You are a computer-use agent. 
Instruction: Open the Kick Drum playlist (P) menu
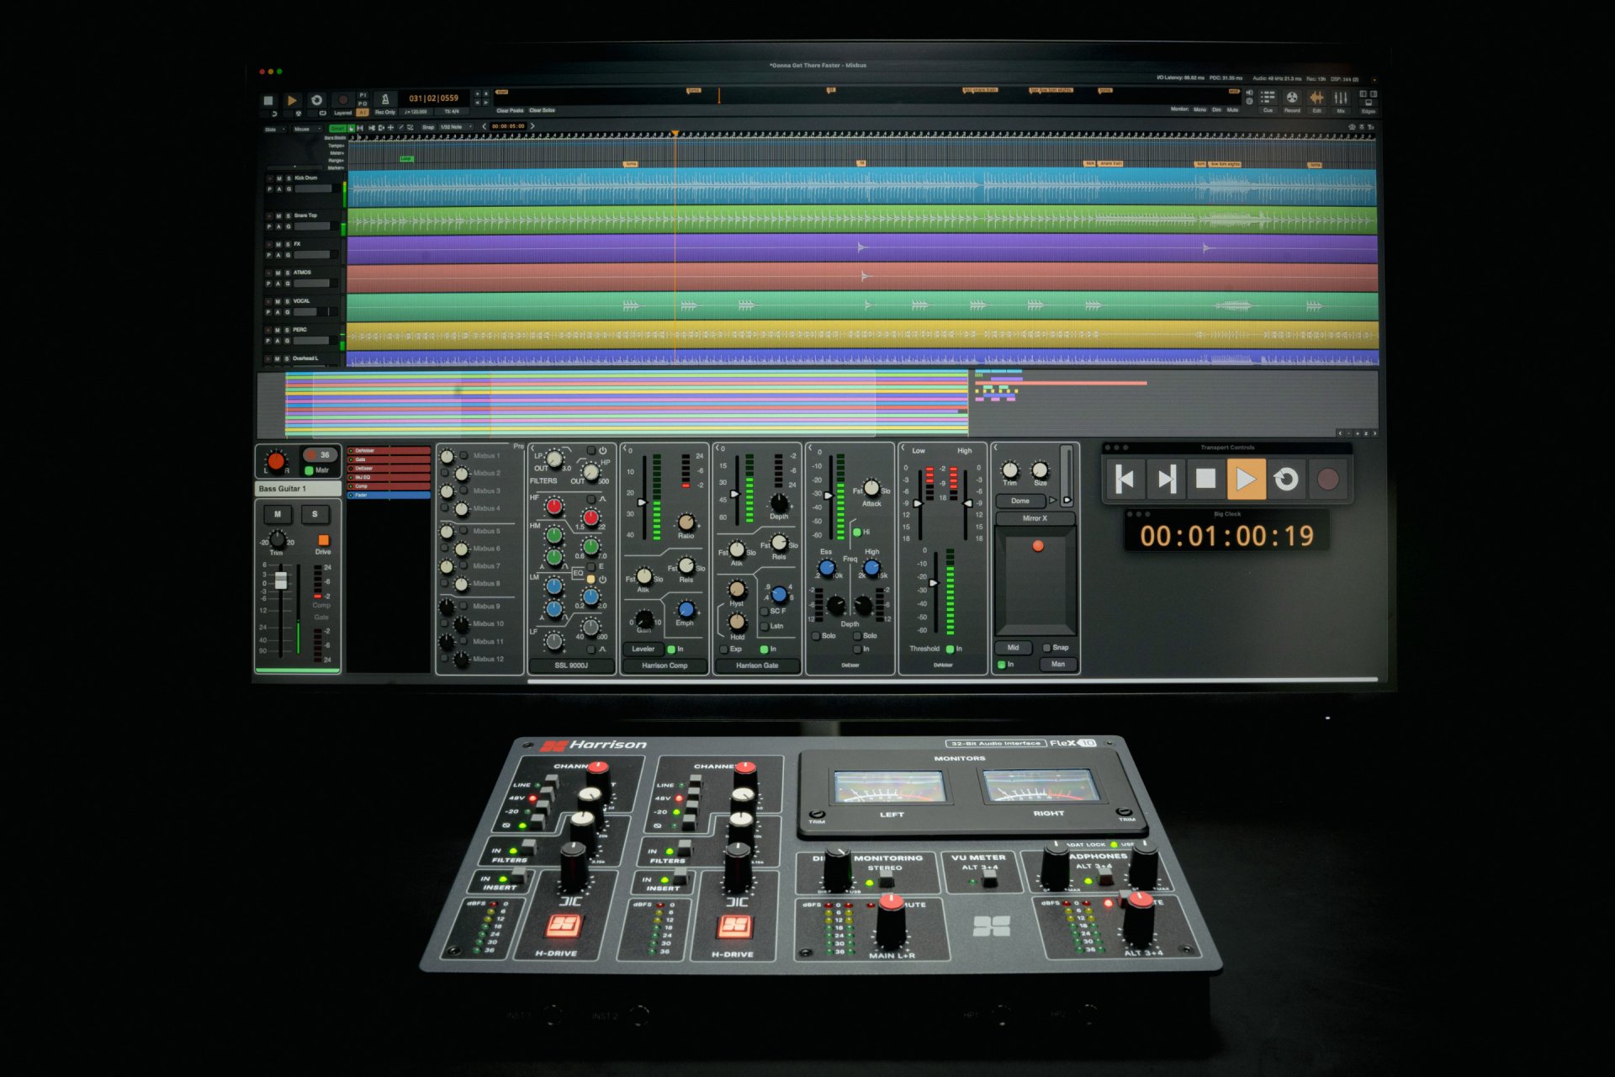pos(269,189)
